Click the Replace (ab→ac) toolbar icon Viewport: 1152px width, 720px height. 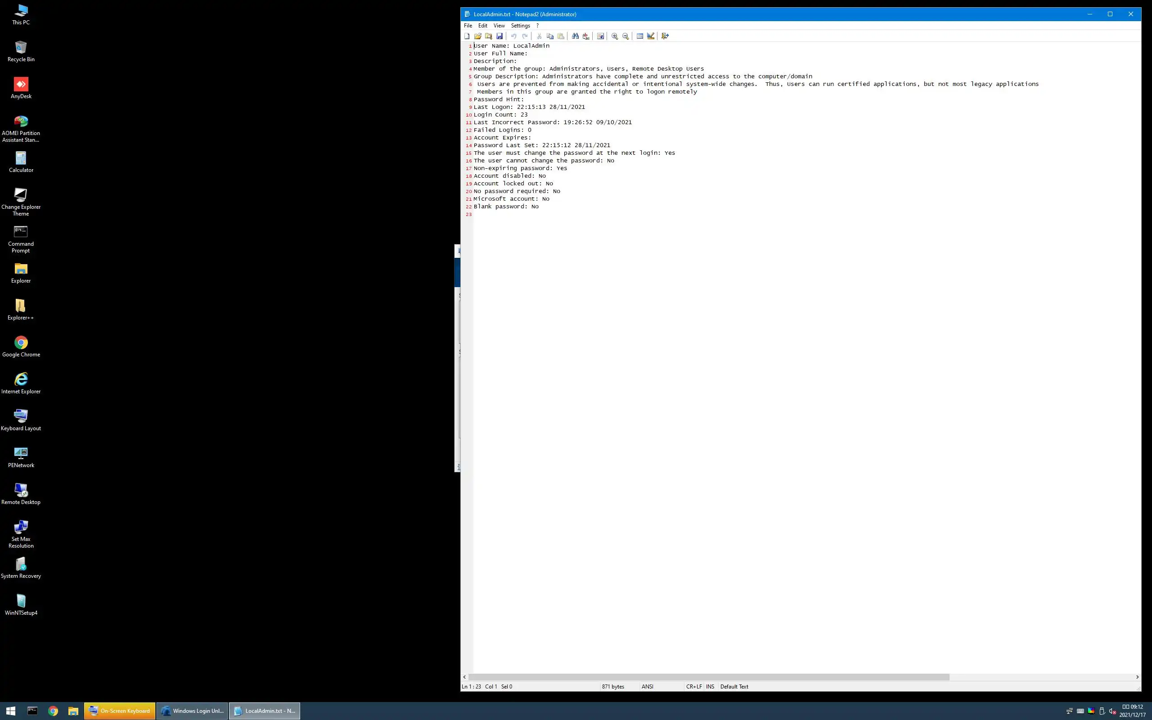586,36
